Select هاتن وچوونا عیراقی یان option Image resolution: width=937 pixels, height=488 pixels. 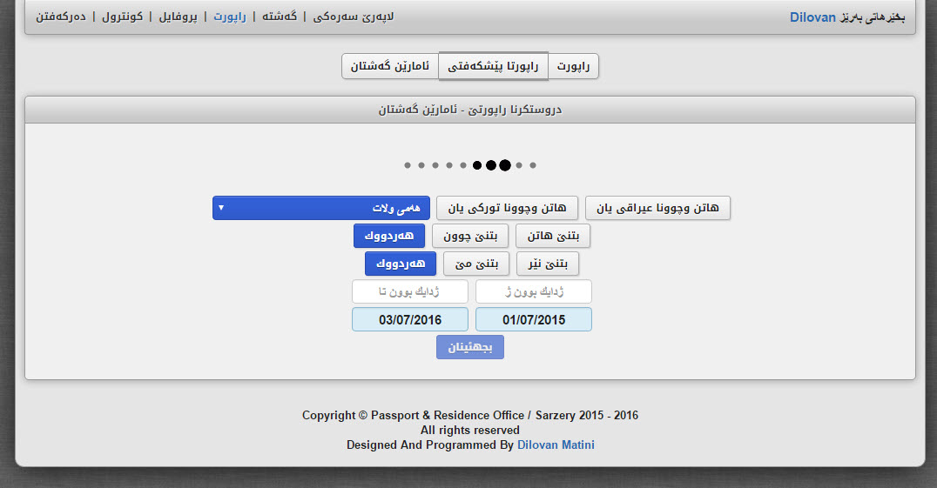[x=657, y=208]
